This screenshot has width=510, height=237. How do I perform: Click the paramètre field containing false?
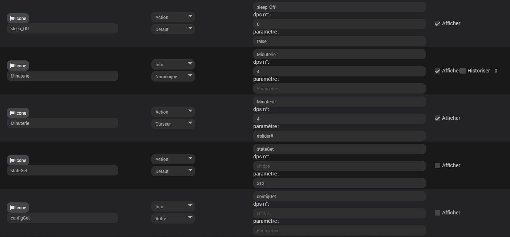339,41
